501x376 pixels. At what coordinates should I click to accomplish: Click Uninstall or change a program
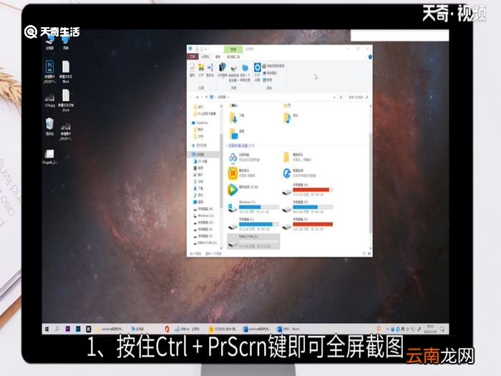pyautogui.click(x=273, y=66)
